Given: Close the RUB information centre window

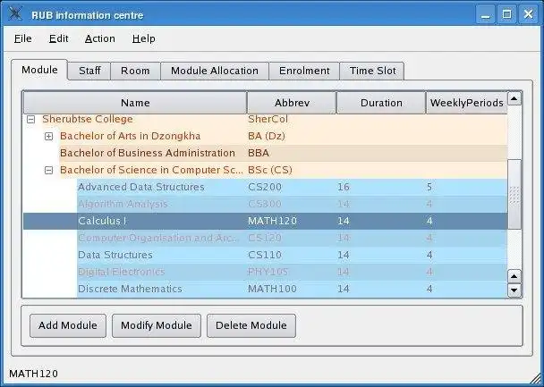Looking at the screenshot, I should coord(529,14).
